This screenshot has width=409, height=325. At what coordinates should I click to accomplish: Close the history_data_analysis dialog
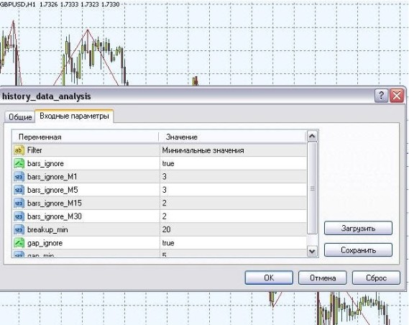[397, 96]
